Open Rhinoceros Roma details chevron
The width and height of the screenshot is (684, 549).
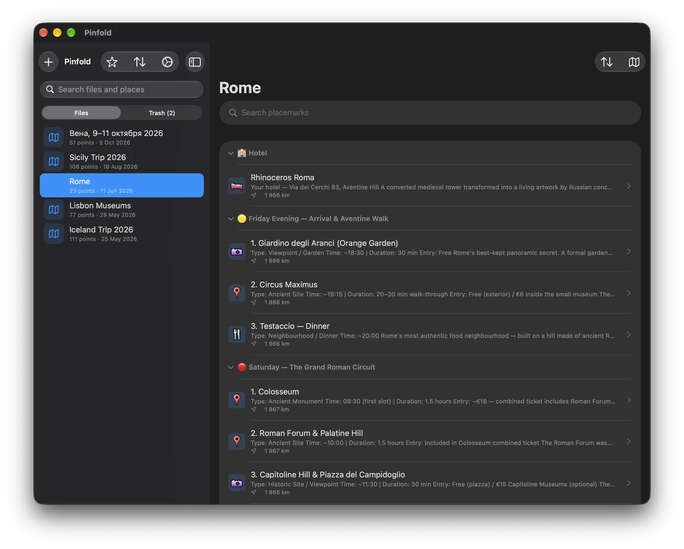tap(629, 186)
